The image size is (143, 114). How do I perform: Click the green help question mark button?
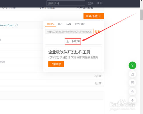(x=132, y=65)
